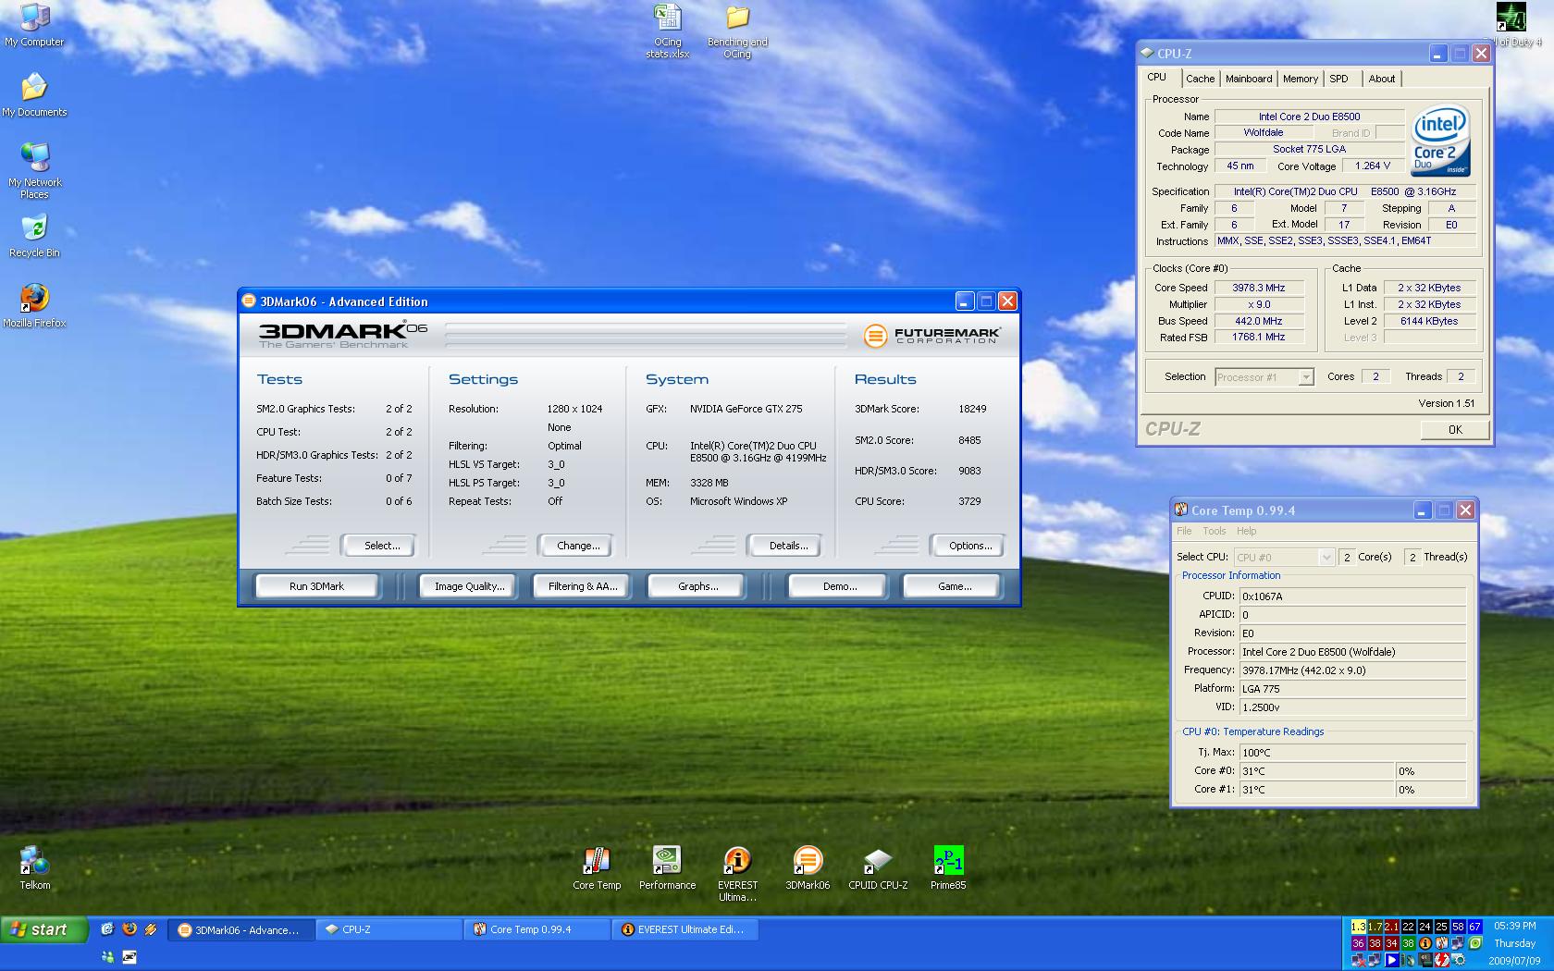The height and width of the screenshot is (971, 1554).
Task: Click the Core Speed value 3978.3 MHz
Action: 1259,288
